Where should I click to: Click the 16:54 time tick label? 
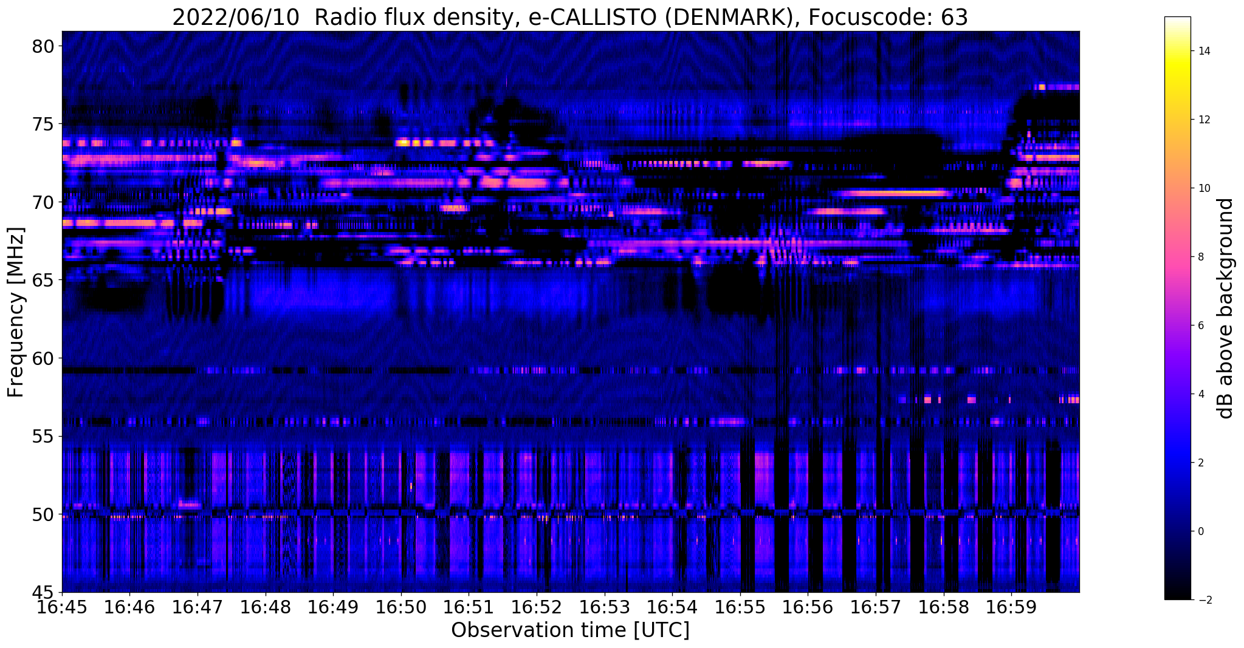(673, 607)
